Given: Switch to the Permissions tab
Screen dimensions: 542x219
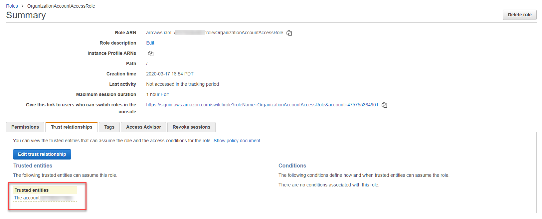Looking at the screenshot, I should pos(25,127).
